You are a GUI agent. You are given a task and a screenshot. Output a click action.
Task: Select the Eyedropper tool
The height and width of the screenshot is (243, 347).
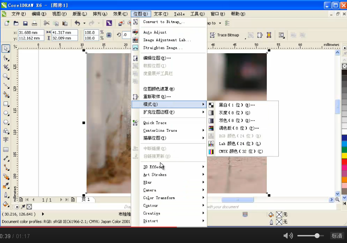(6, 186)
